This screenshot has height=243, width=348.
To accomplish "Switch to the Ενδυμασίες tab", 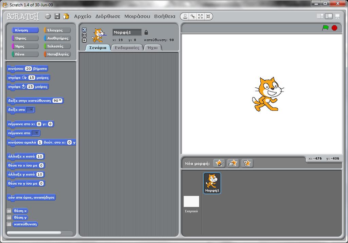I will (127, 47).
